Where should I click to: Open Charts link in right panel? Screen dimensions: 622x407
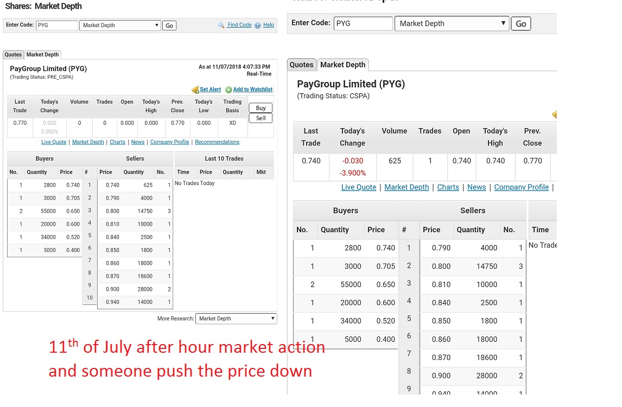(448, 187)
